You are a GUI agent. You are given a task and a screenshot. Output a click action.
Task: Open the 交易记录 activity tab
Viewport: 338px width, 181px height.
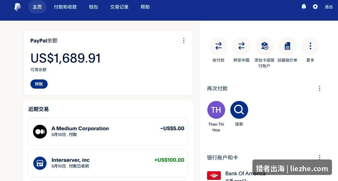click(119, 7)
